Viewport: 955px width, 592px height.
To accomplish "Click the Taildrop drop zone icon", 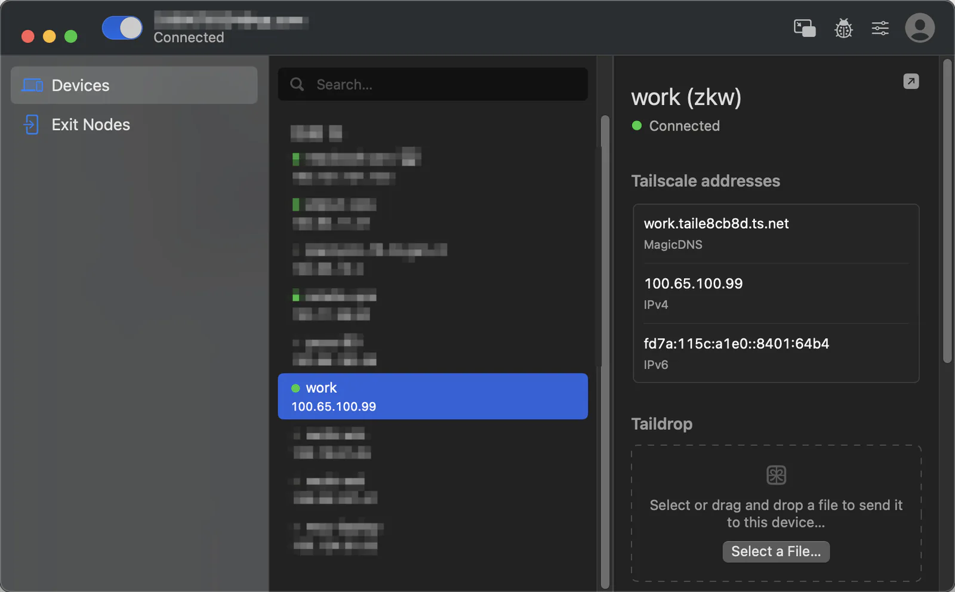I will 776,475.
